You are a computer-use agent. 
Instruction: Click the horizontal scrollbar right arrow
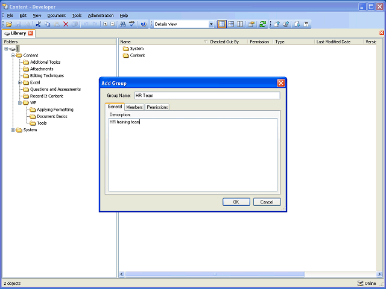(x=379, y=274)
